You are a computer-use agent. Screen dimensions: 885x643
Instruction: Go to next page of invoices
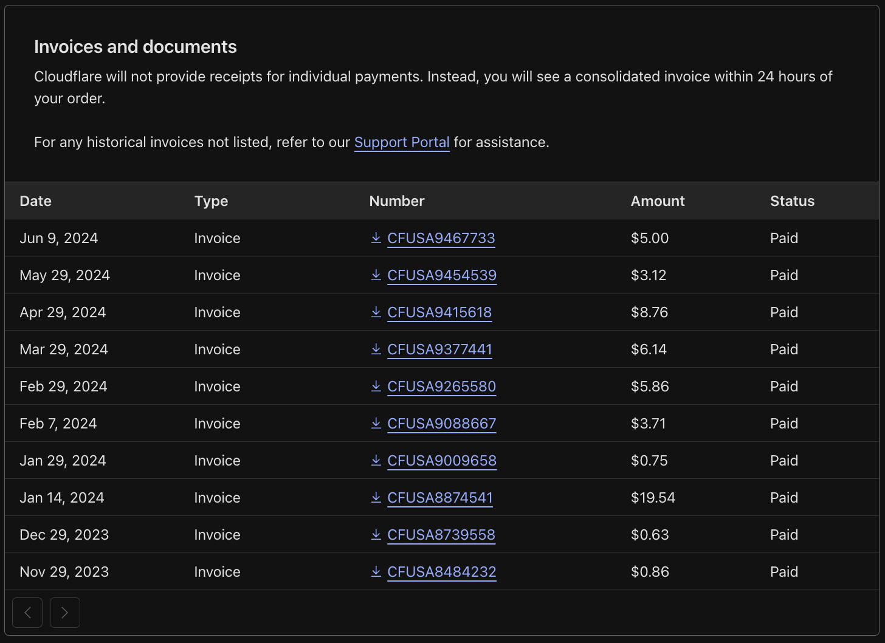point(65,613)
